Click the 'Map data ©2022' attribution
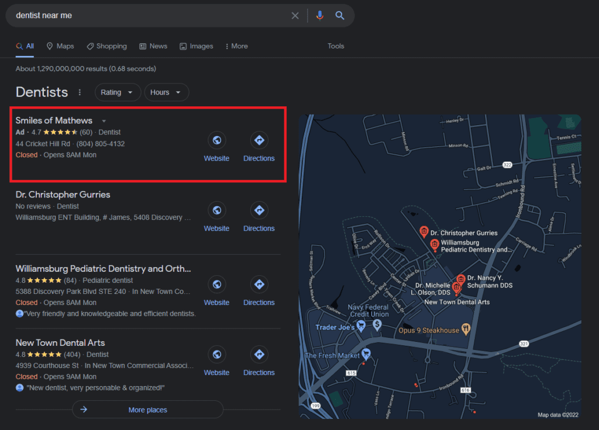 coord(557,415)
